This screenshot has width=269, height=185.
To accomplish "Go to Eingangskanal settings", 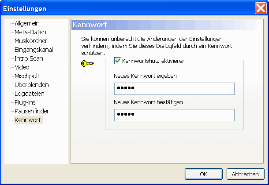I will tap(34, 50).
